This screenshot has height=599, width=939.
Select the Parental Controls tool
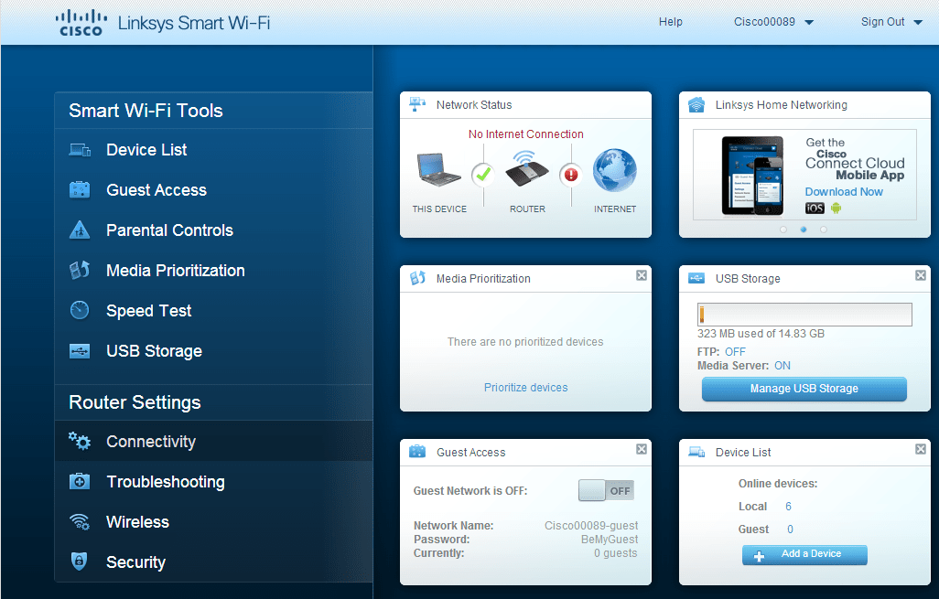pyautogui.click(x=81, y=230)
